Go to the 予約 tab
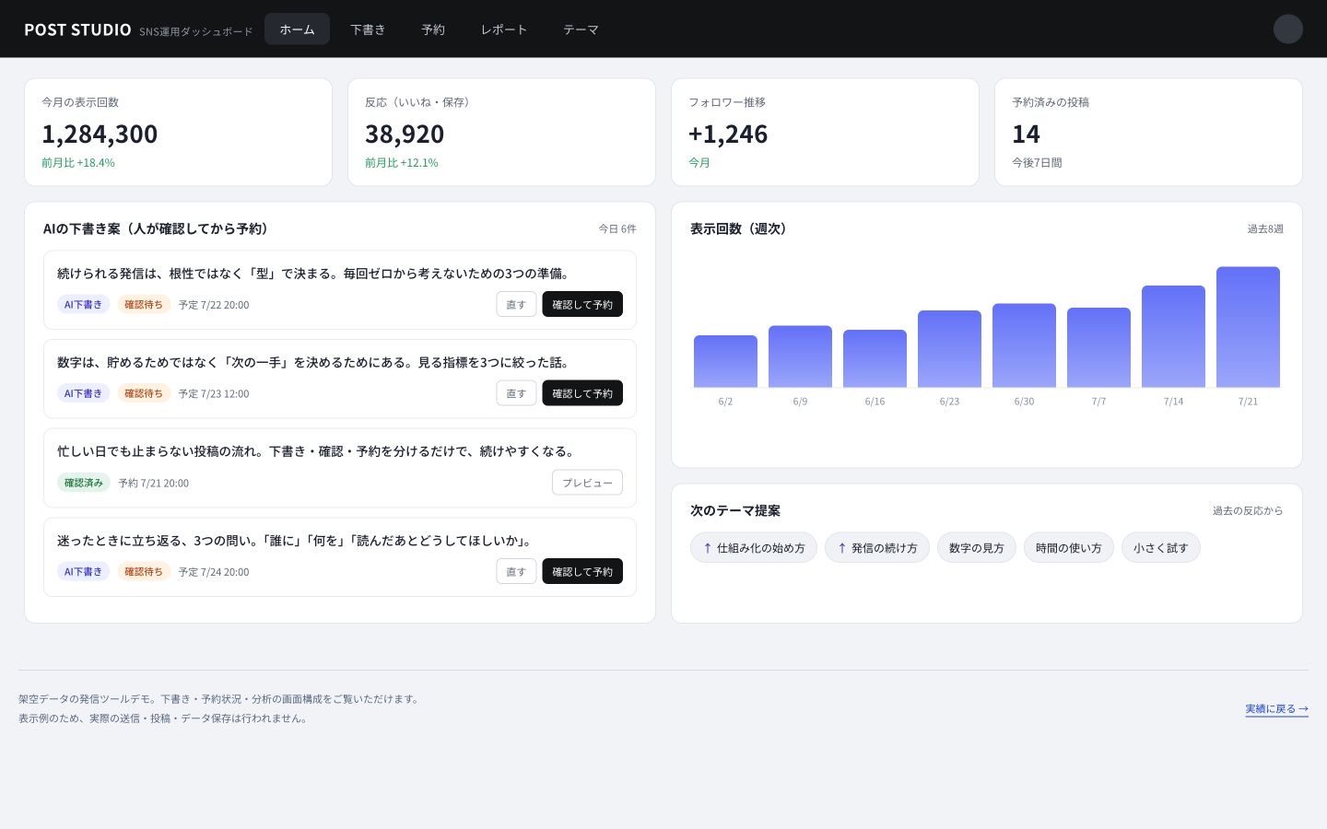The image size is (1327, 829). click(433, 29)
